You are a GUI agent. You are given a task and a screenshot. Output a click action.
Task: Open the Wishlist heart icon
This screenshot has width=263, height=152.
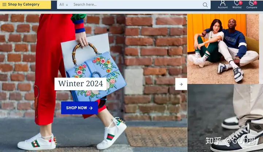(237, 3)
